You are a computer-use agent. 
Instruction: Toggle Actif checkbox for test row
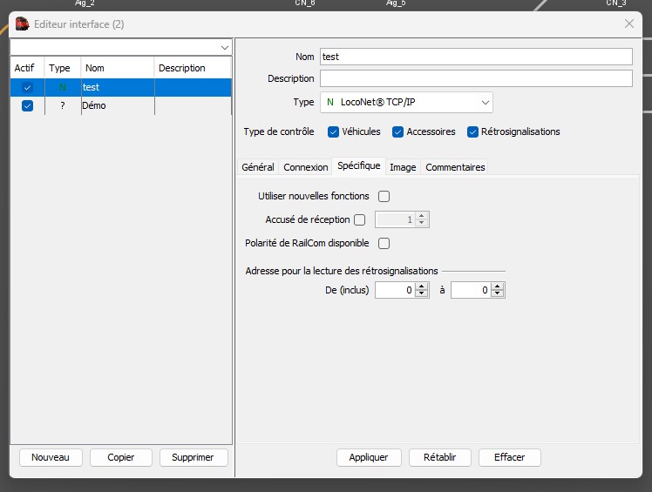[27, 87]
